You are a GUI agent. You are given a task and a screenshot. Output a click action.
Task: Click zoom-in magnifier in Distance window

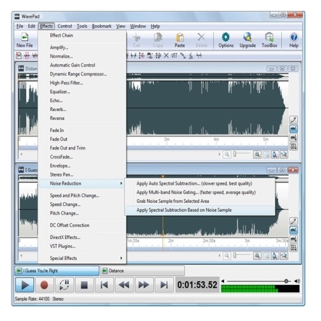[257, 154]
